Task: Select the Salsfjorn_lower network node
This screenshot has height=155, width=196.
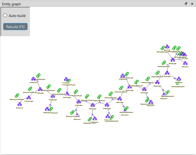Action: click(20, 104)
